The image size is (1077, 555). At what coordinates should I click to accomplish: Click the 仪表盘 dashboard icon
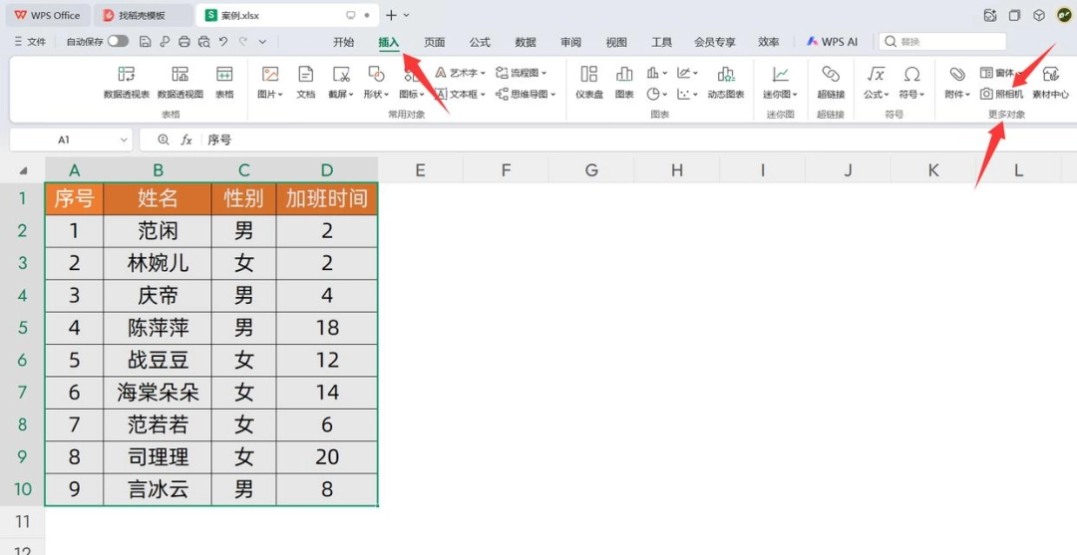click(588, 83)
